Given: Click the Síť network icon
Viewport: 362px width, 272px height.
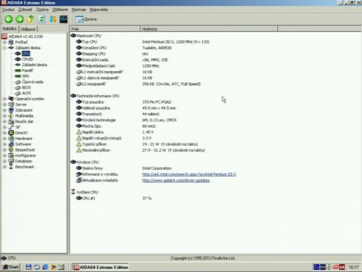Looking at the screenshot, I should tap(11, 127).
